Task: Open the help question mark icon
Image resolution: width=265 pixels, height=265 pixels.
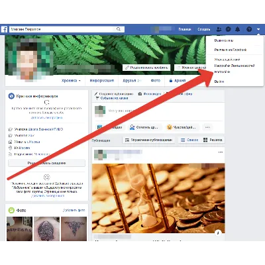Action: [249, 29]
